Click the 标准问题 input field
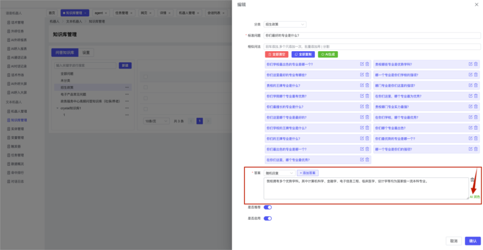 [x=372, y=35]
